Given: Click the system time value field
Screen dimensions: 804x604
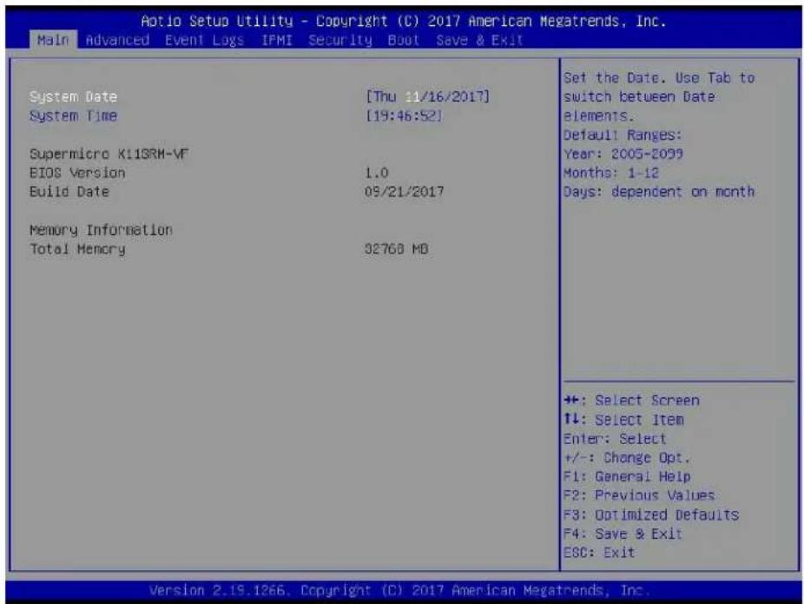Looking at the screenshot, I should click(404, 116).
